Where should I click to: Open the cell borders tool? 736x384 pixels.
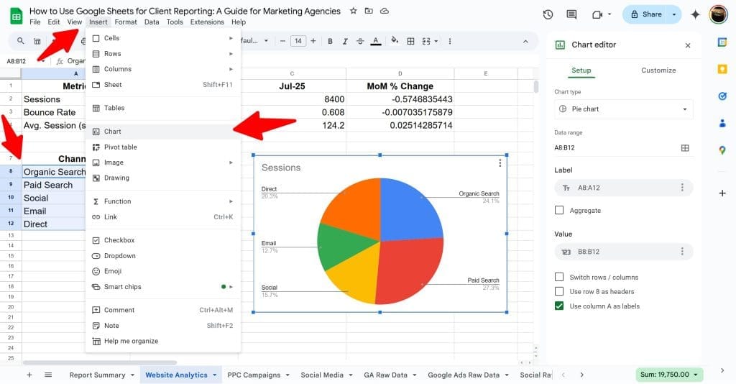(x=410, y=41)
